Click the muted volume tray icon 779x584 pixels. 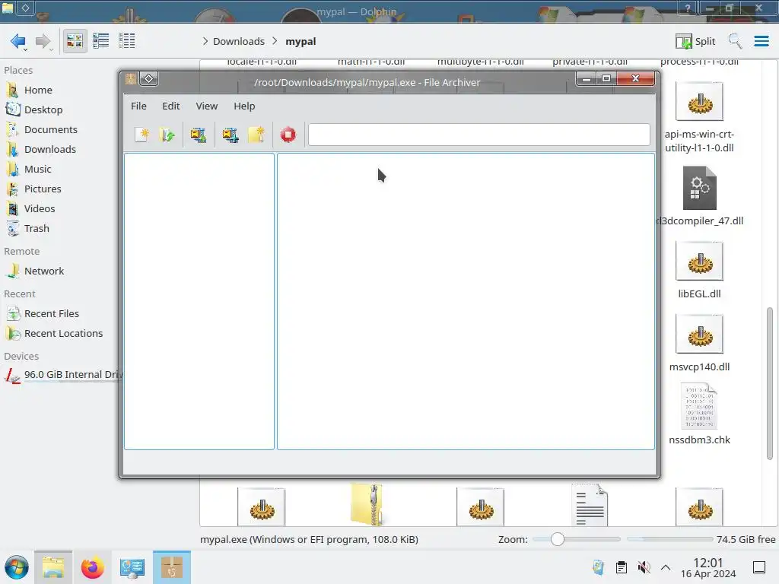click(x=644, y=567)
